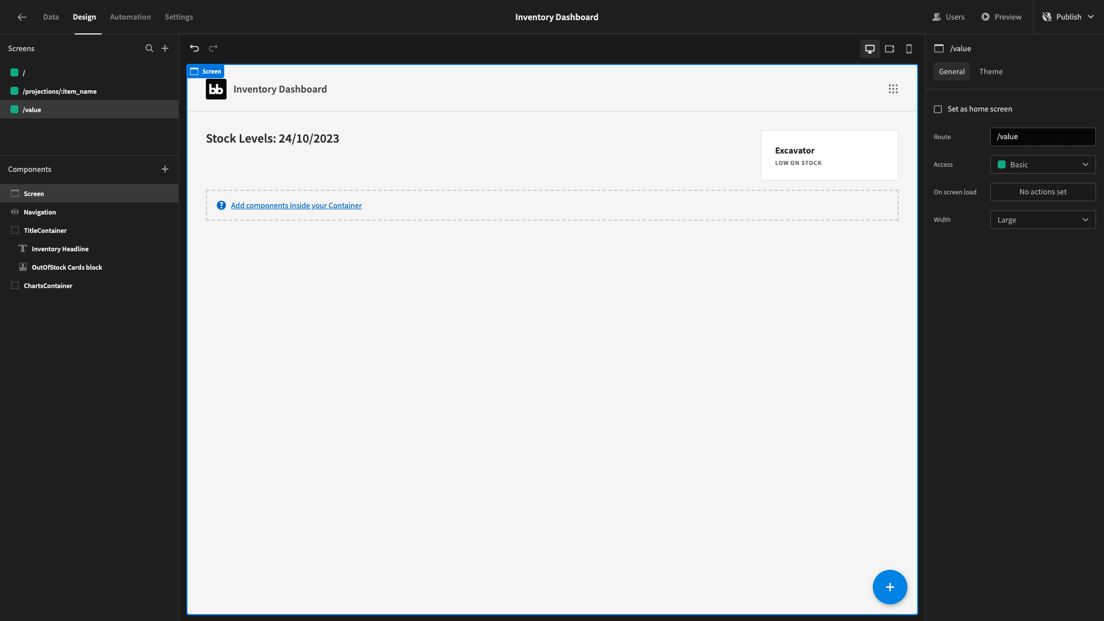Switch to desktop preview size
The width and height of the screenshot is (1104, 621).
(x=870, y=49)
